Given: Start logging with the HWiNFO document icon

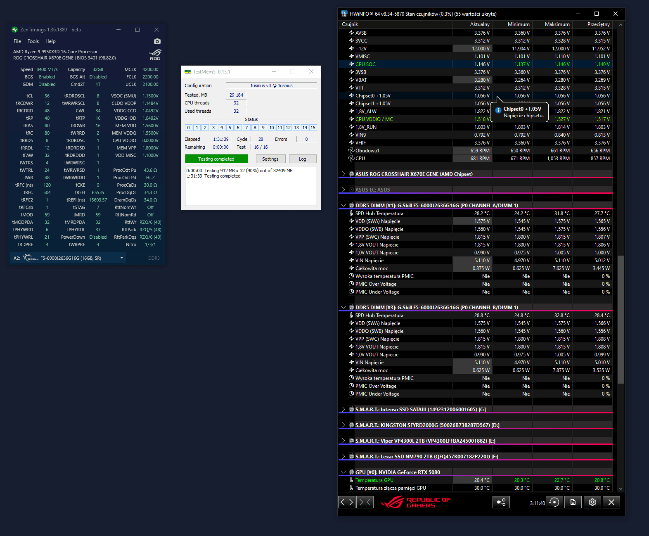Looking at the screenshot, I should tap(573, 502).
